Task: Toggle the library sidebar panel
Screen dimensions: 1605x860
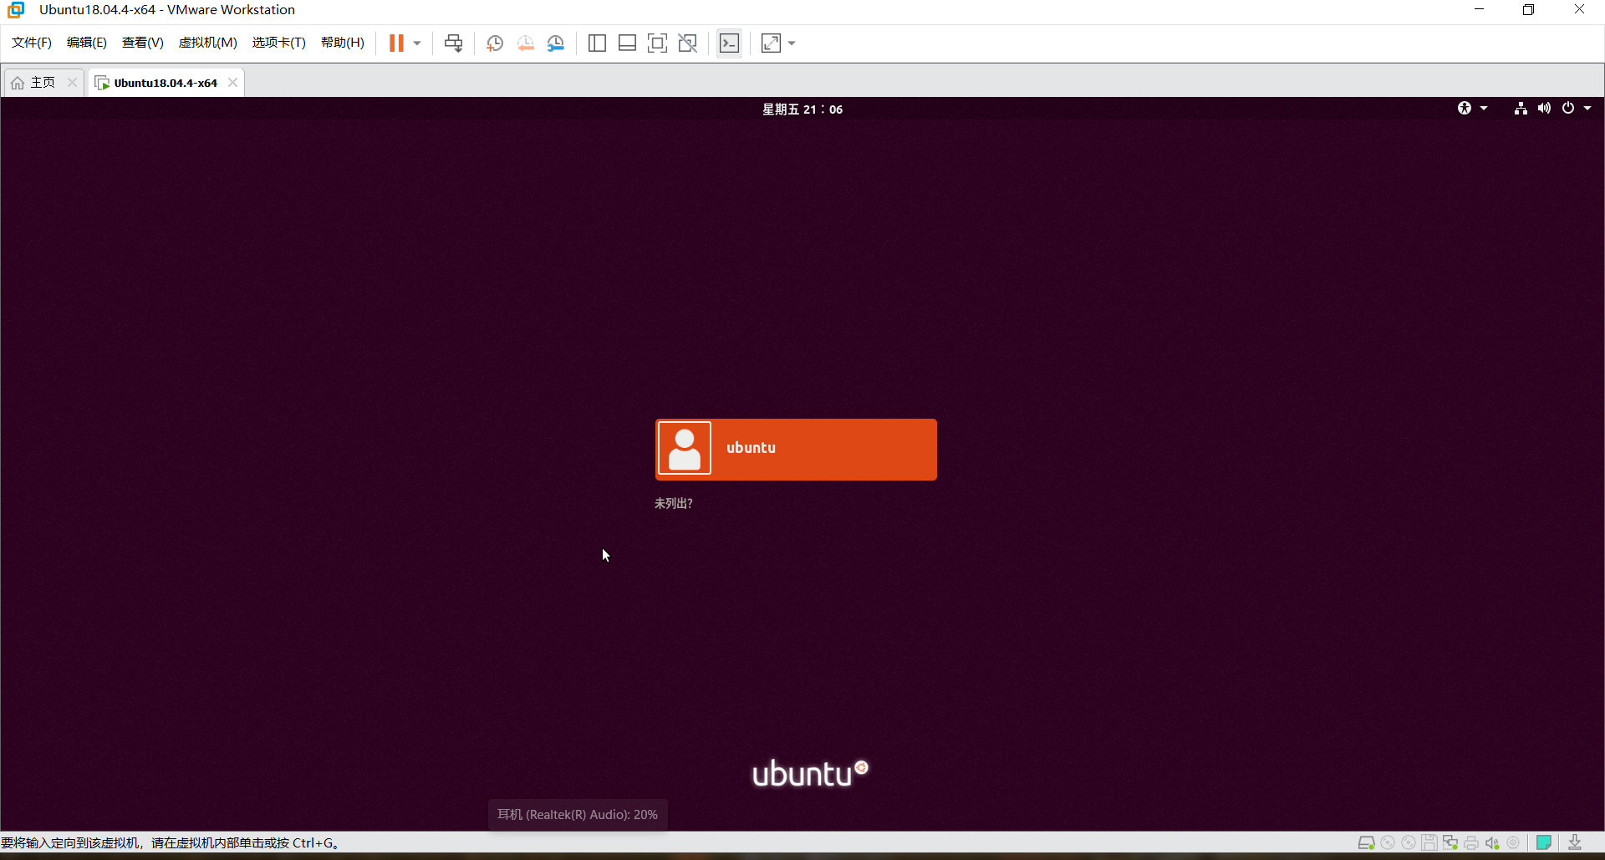Action: tap(597, 43)
